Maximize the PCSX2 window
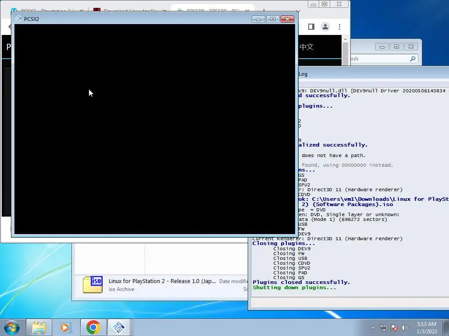Viewport: 449px width, 336px height. coord(273,19)
